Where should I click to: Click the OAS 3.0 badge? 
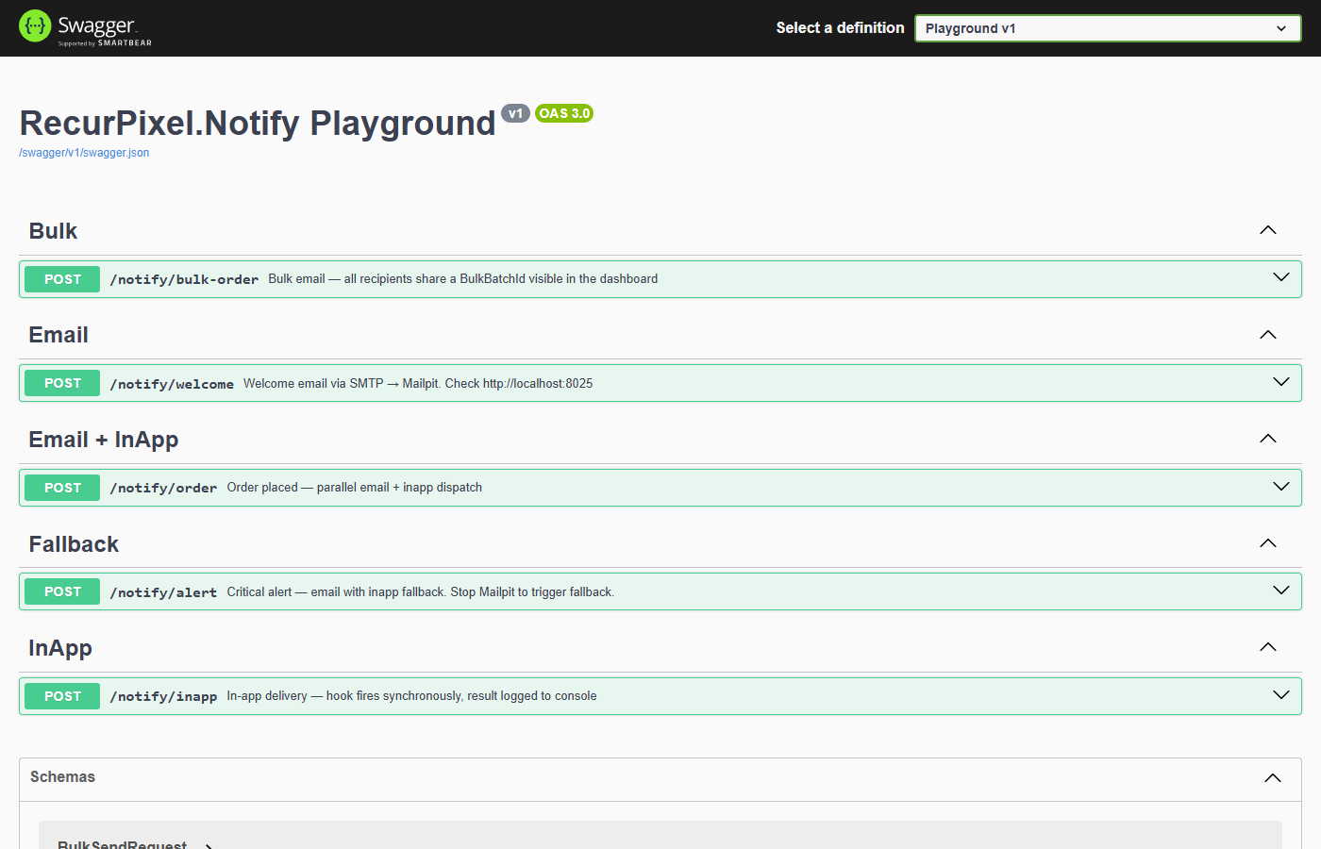click(564, 113)
